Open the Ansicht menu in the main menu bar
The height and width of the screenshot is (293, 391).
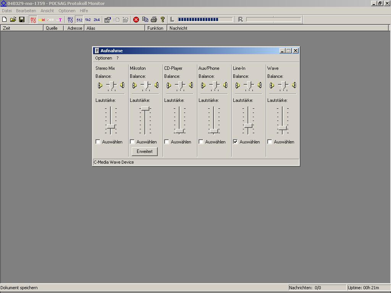(x=47, y=11)
